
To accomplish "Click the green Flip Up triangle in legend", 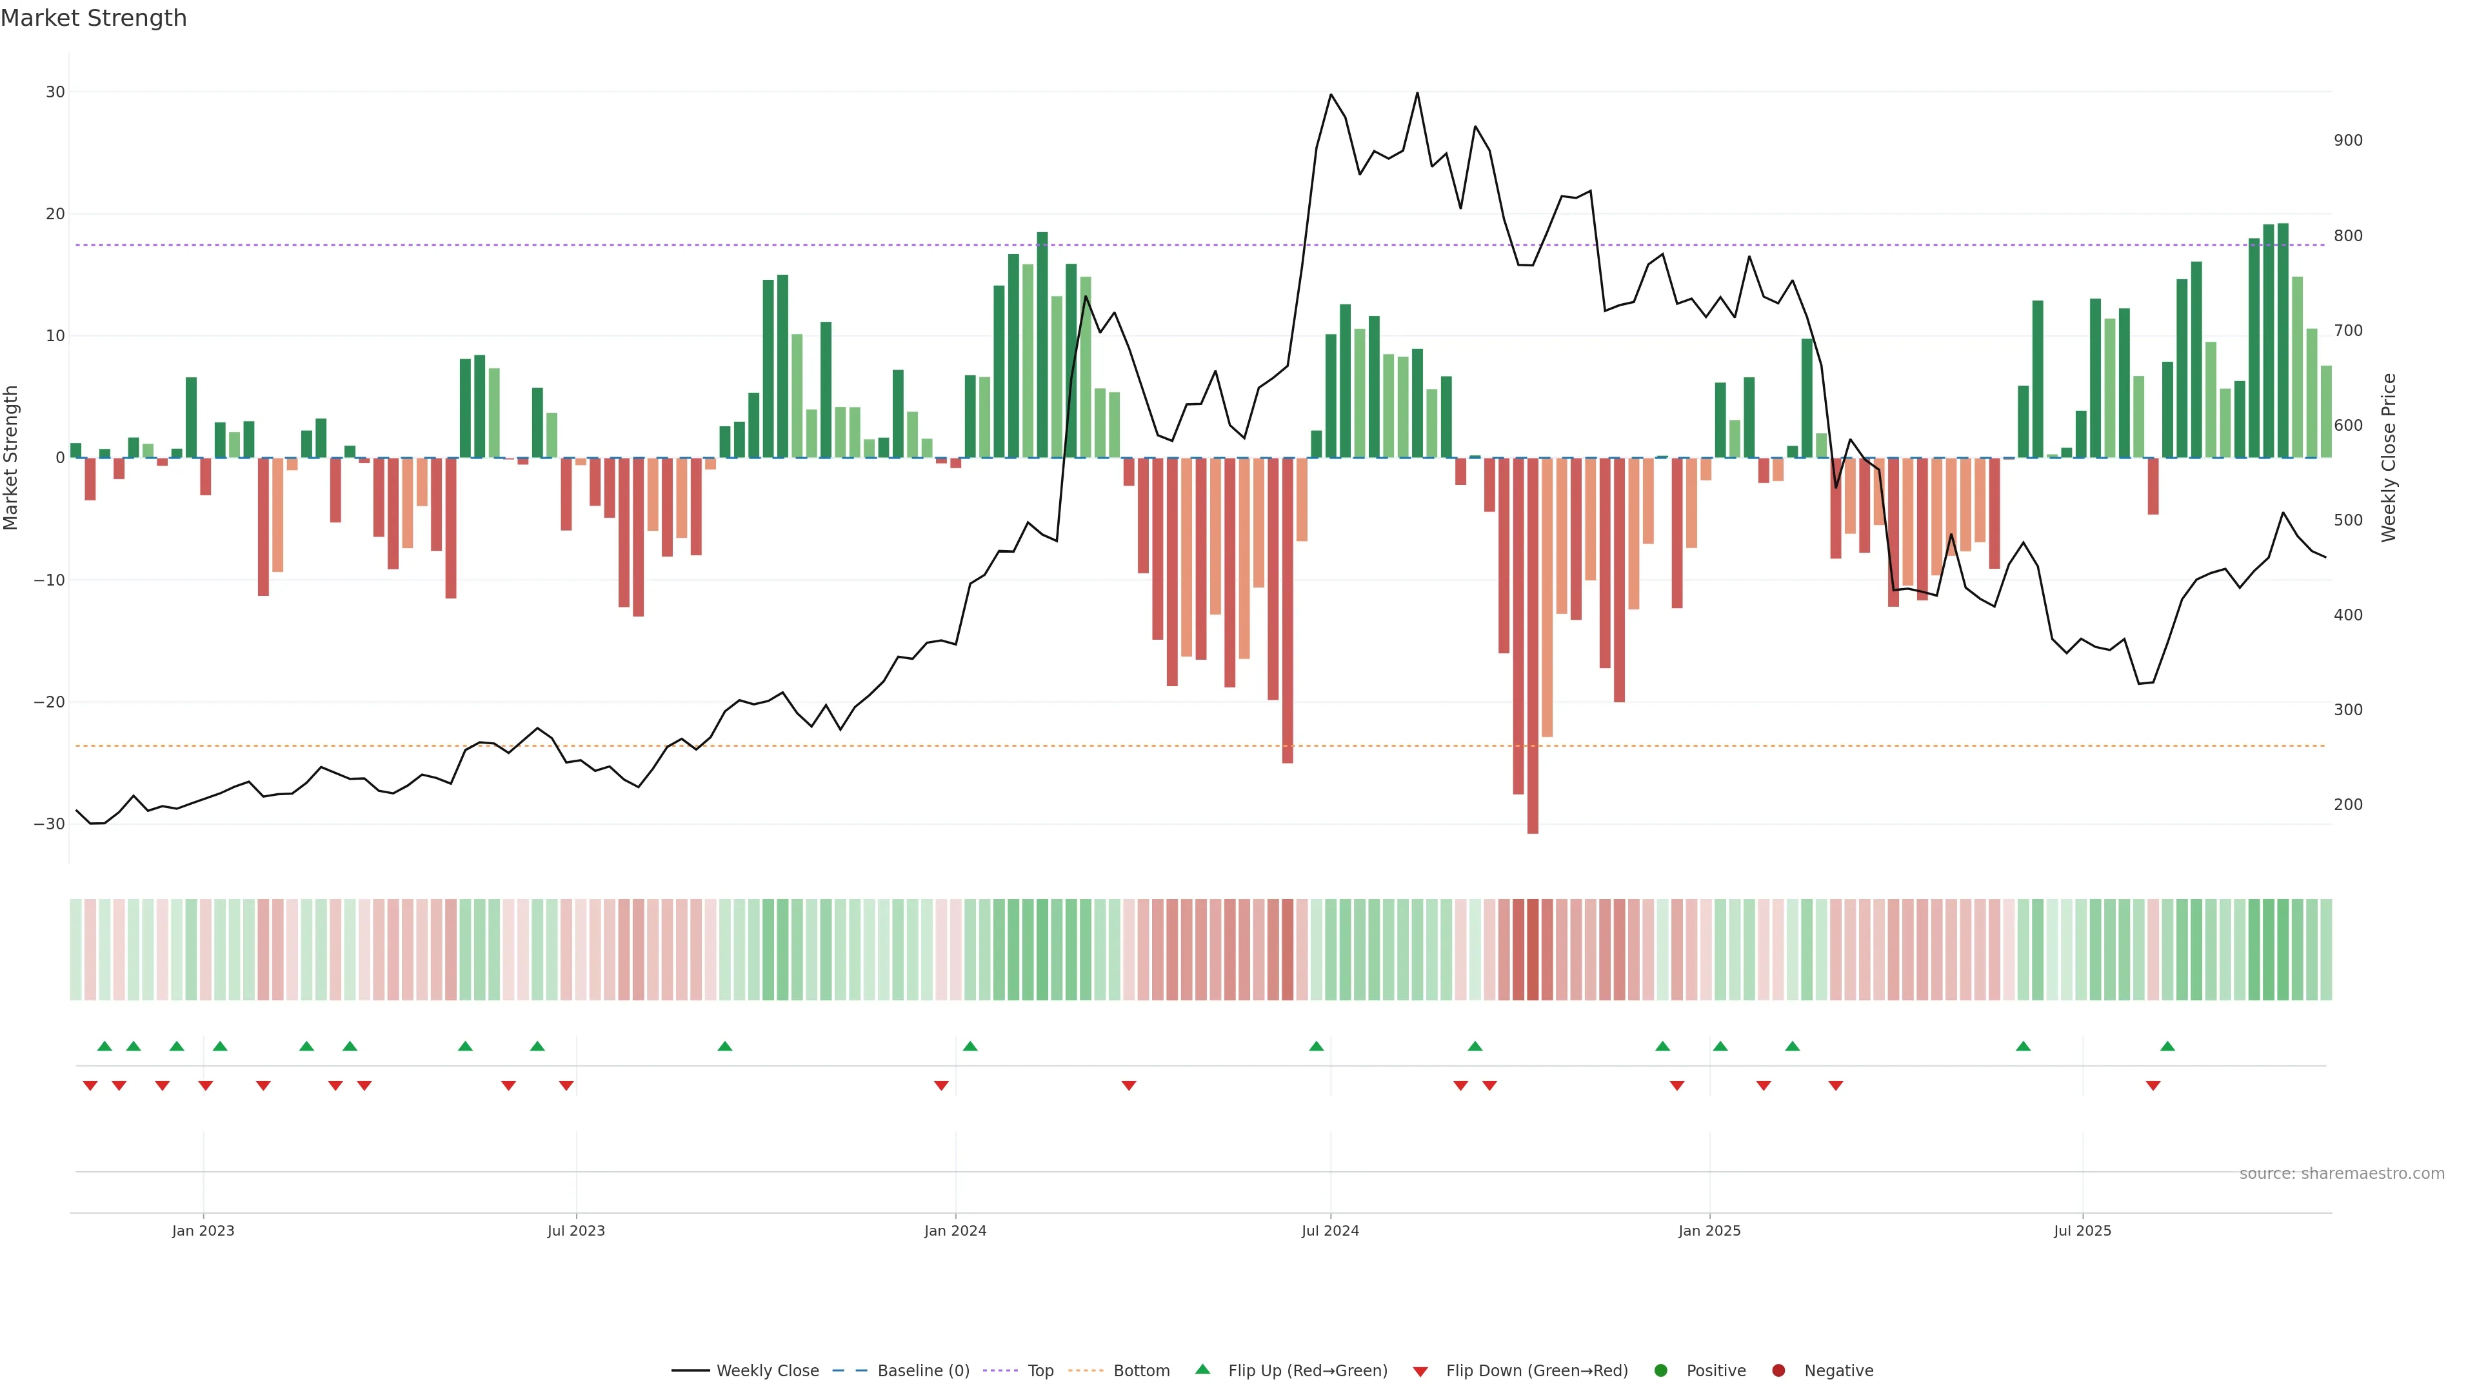I will tap(1202, 1369).
